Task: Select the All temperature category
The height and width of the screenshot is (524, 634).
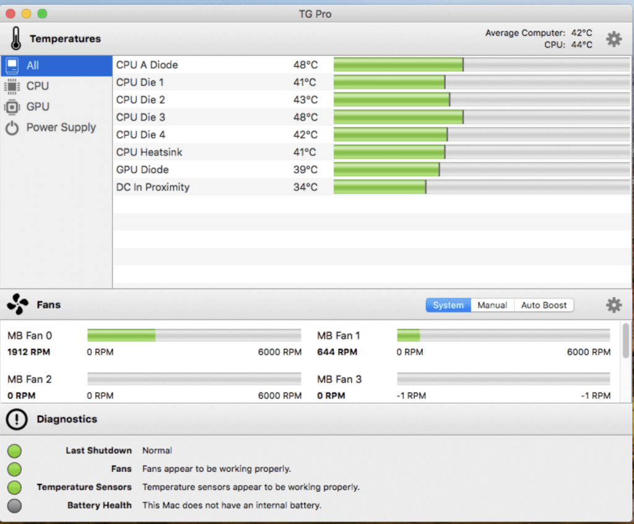Action: click(56, 66)
